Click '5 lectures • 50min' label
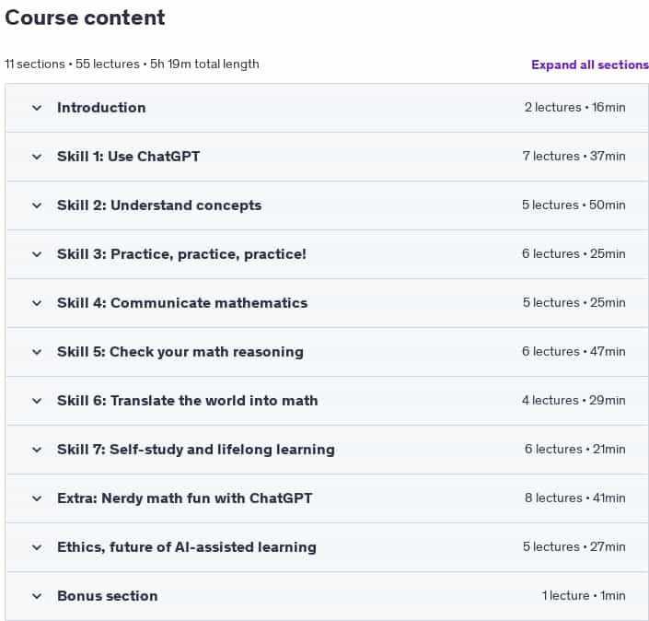This screenshot has height=621, width=649. tap(574, 205)
